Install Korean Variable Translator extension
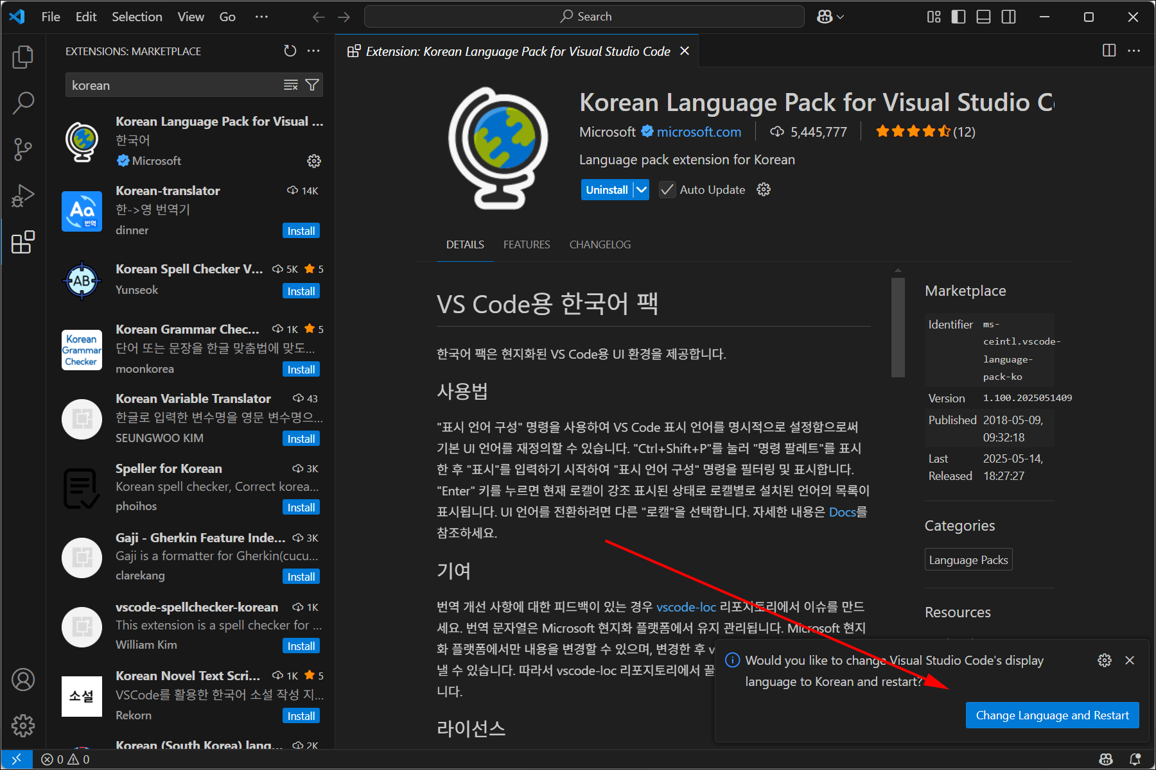Screen dimensions: 1156x770 pos(301,439)
